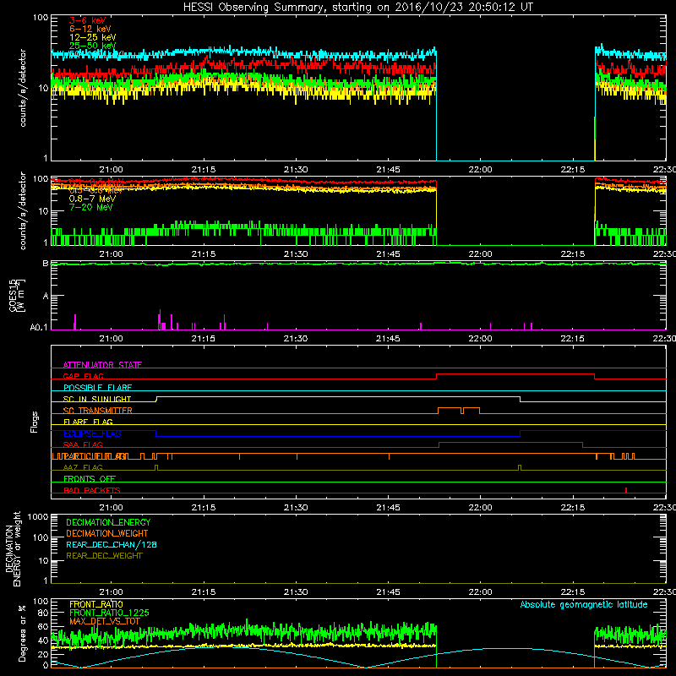Click the Degrees or % axis label
Screen dimensions: 676x676
22,634
